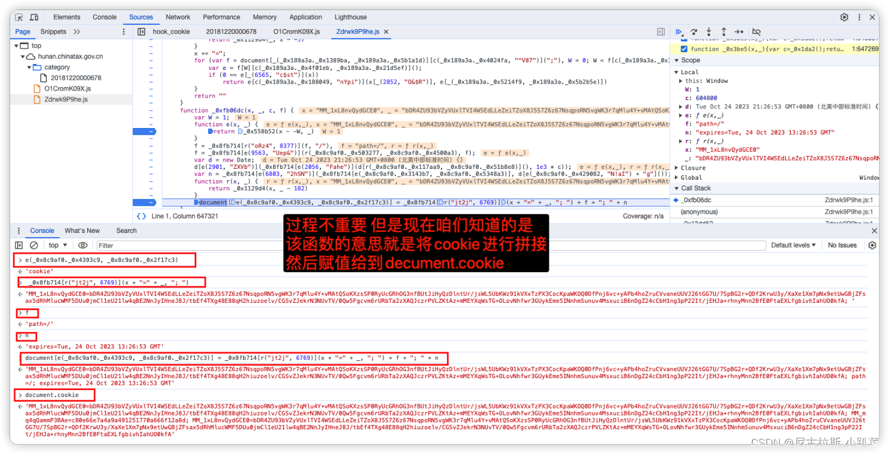Click the No Issues button
The image size is (889, 454).
coord(842,245)
